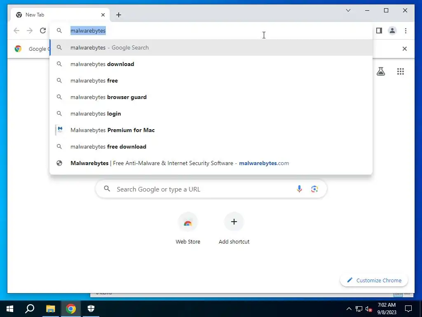Open the Search Labs flask icon
The height and width of the screenshot is (317, 422).
tap(380, 71)
